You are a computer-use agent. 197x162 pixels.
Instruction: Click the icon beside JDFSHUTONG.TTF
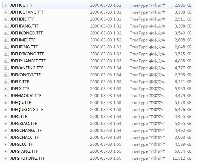(x=6, y=158)
